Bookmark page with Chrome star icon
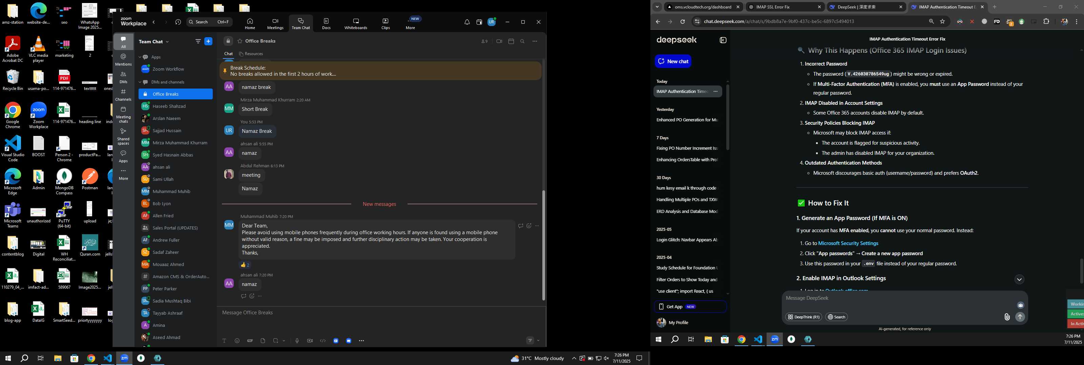The height and width of the screenshot is (365, 1084). tap(943, 21)
